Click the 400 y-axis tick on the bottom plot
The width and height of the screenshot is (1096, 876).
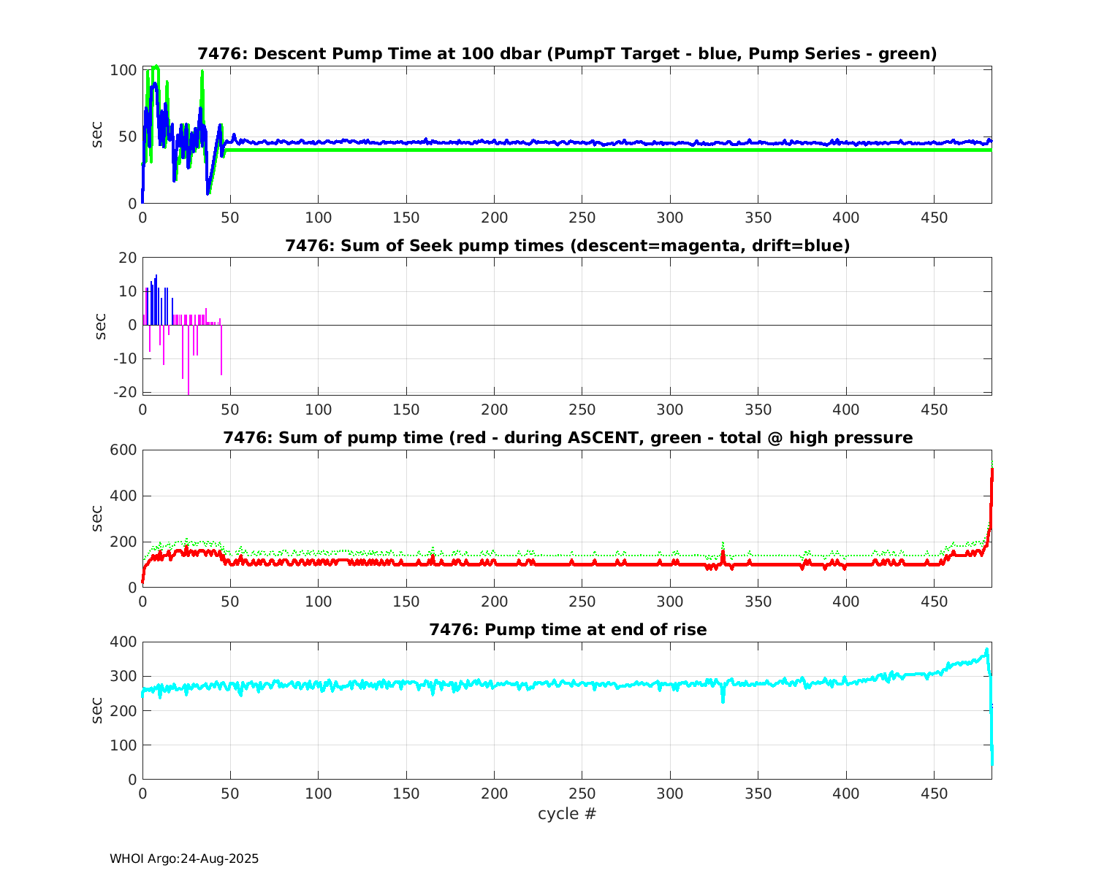coord(123,642)
